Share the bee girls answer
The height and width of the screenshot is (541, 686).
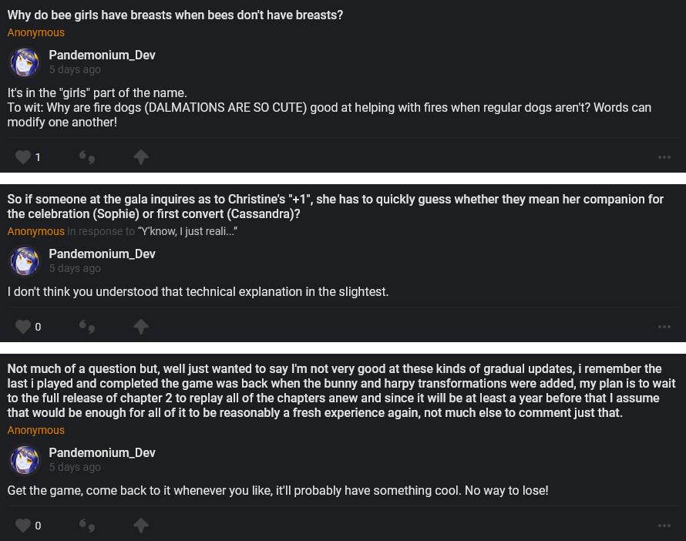coord(140,157)
